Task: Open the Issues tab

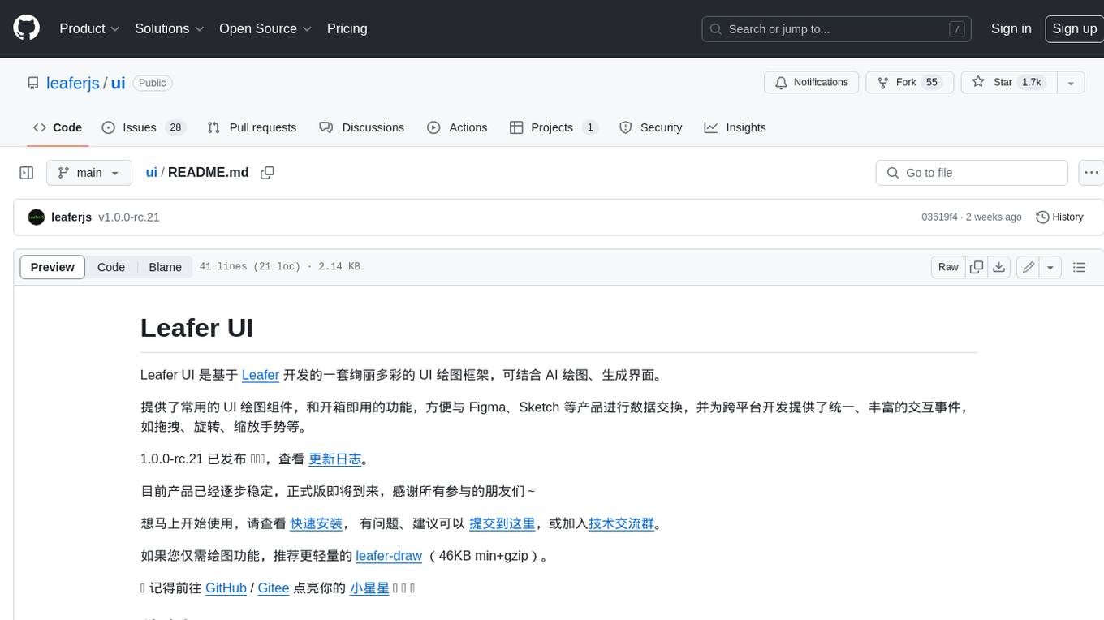Action: point(144,127)
